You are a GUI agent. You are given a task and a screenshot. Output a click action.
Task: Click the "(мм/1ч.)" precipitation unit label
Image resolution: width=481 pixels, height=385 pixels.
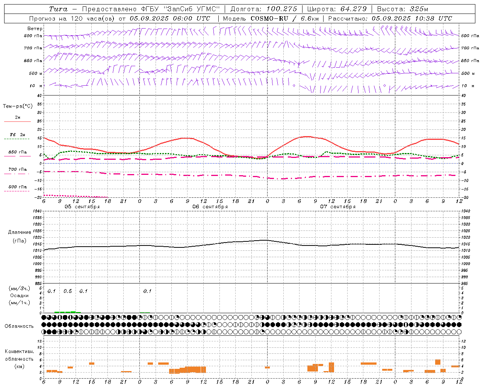19,303
